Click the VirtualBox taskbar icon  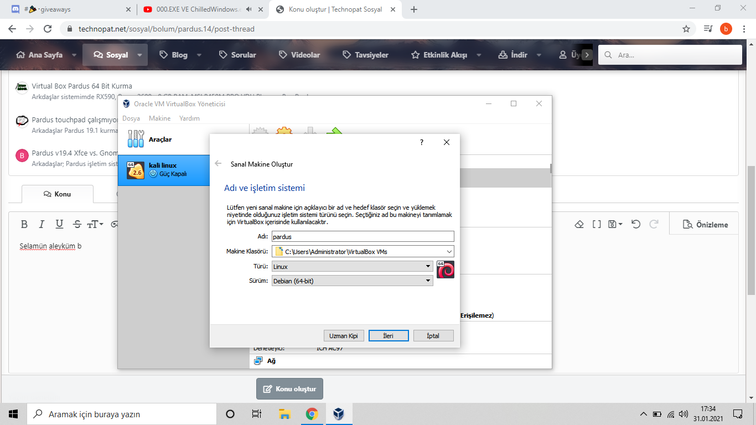tap(339, 414)
